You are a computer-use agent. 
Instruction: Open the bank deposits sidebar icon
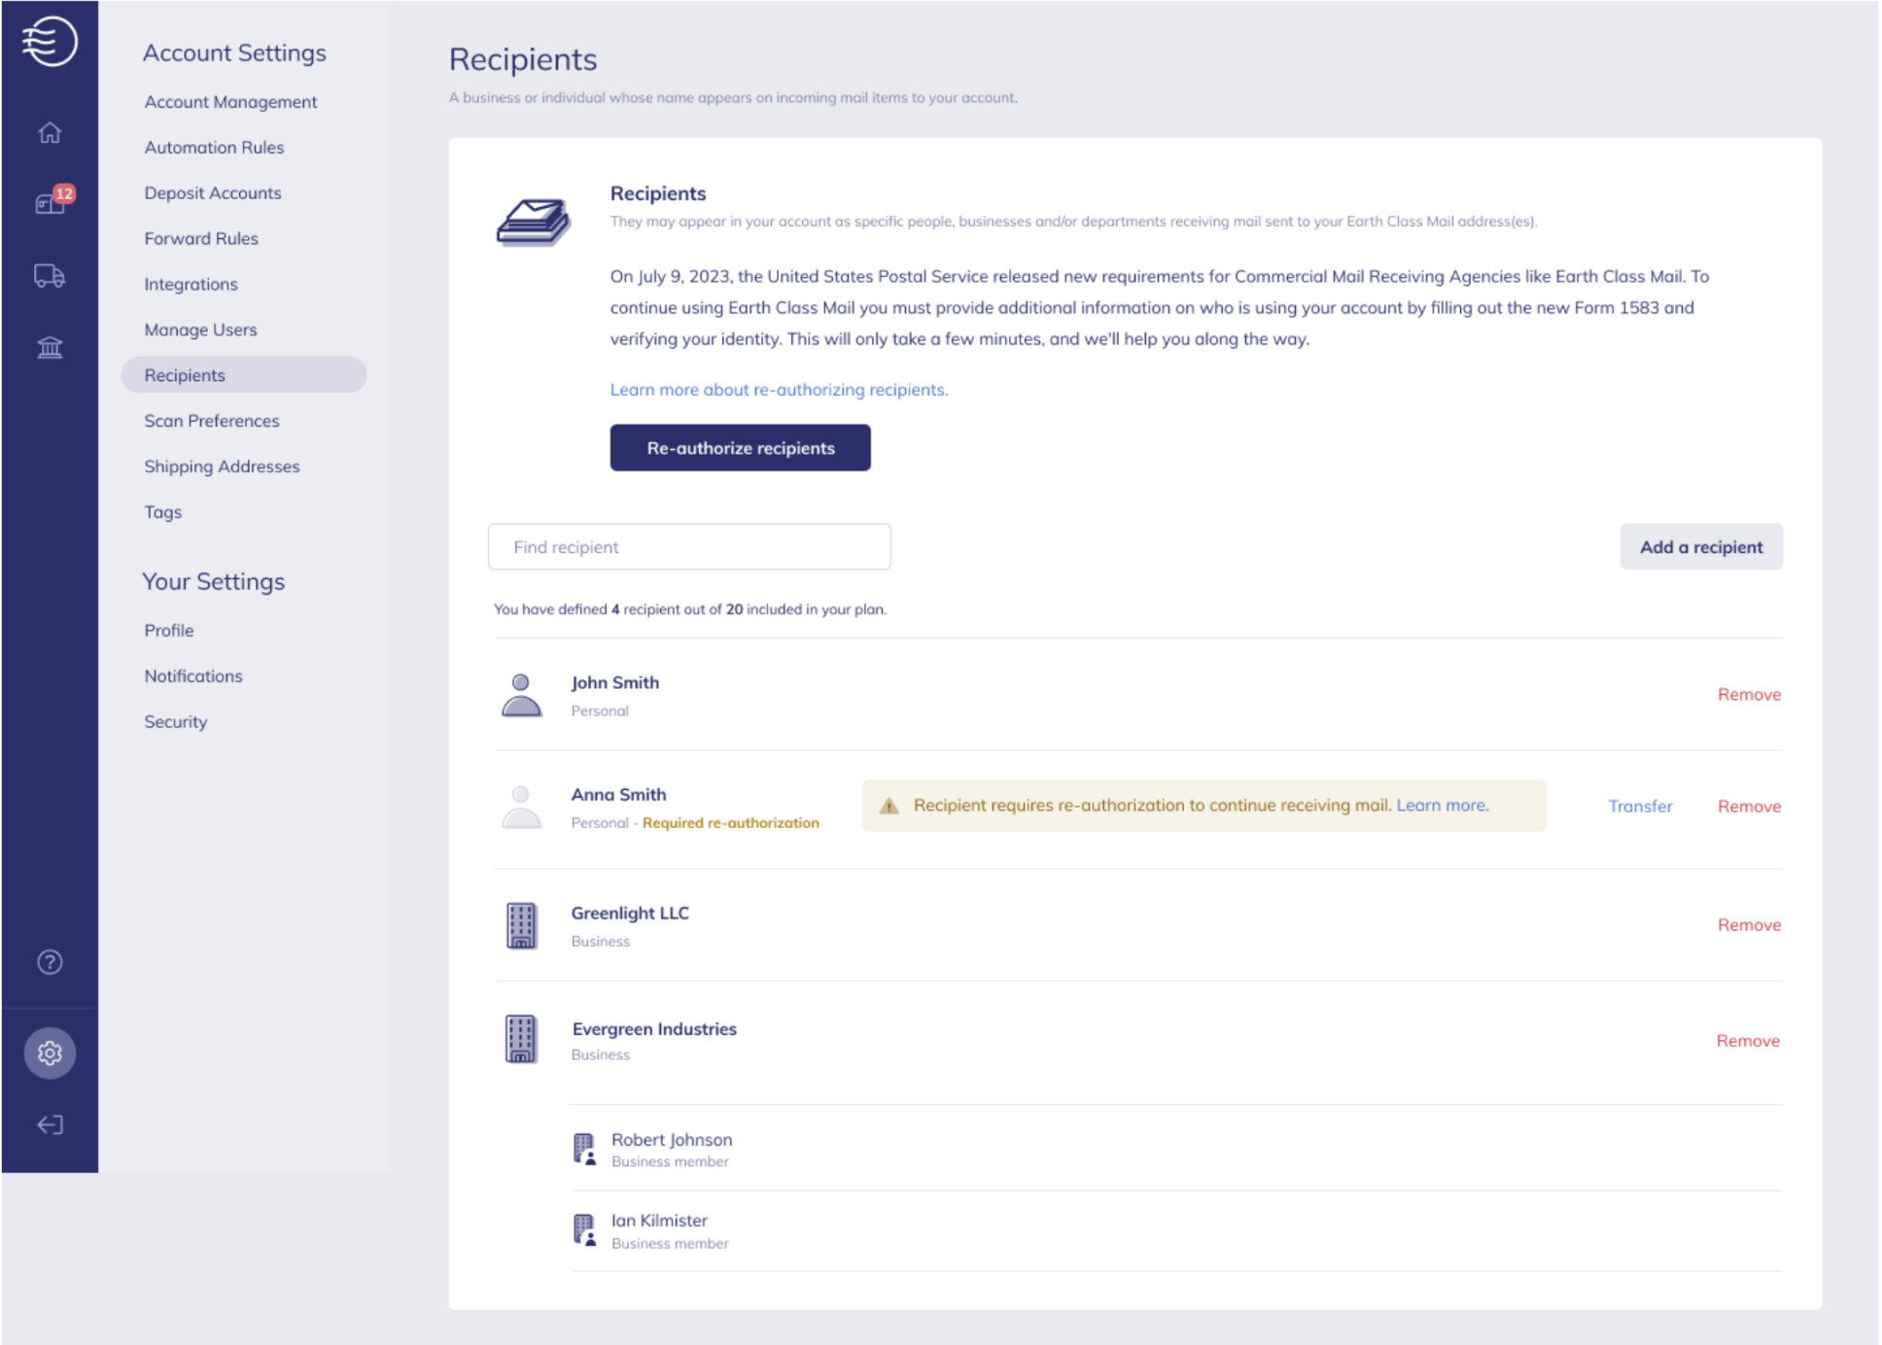[50, 347]
